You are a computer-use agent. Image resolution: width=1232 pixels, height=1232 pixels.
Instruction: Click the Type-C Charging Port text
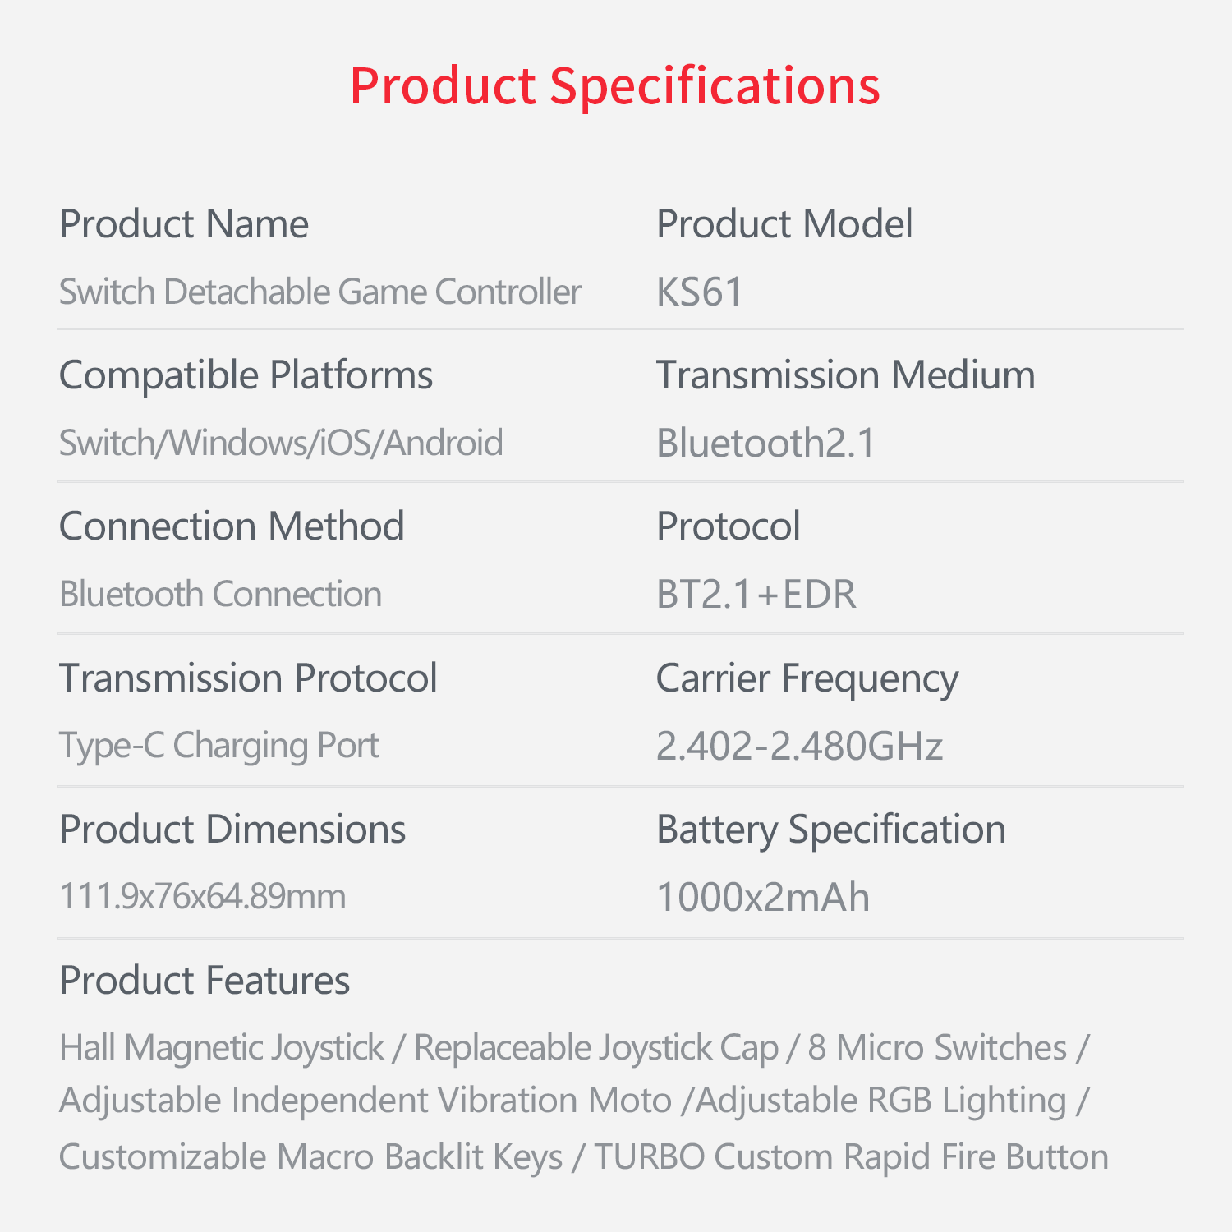click(x=218, y=746)
